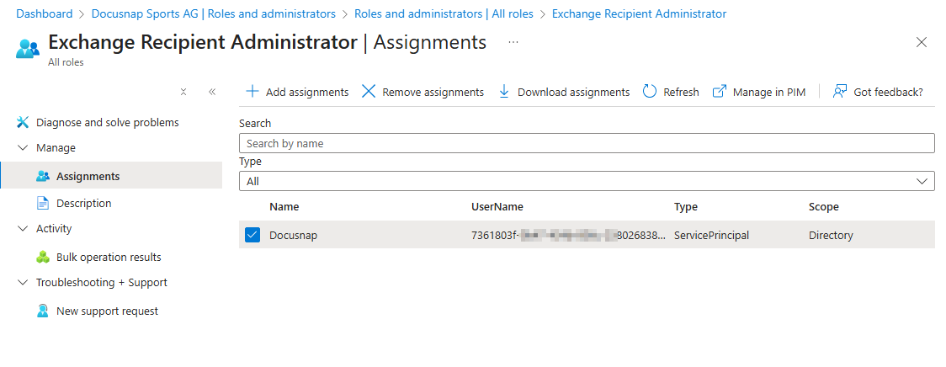Viewport: 946px width, 367px height.
Task: Click the Refresh circular arrow icon
Action: click(x=650, y=92)
